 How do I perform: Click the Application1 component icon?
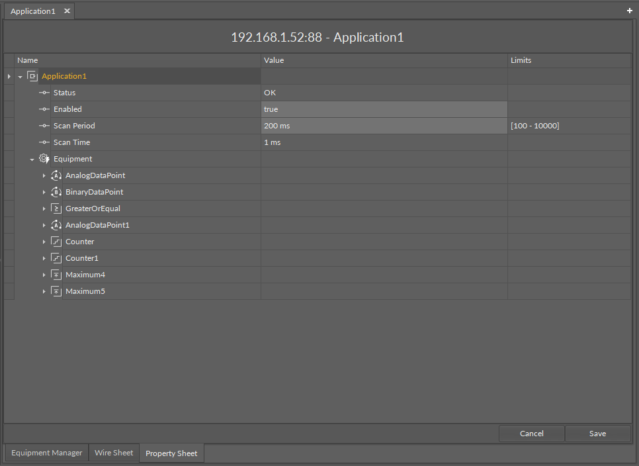(x=32, y=76)
